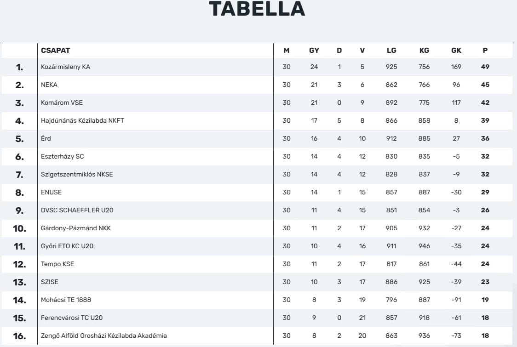Select the SZISE team name
Image resolution: width=517 pixels, height=347 pixels.
coord(50,282)
